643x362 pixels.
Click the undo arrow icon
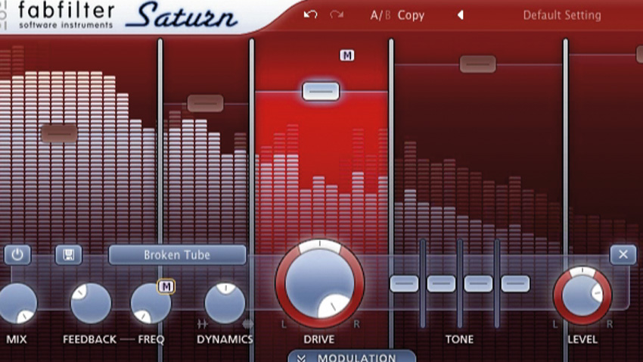pos(310,15)
